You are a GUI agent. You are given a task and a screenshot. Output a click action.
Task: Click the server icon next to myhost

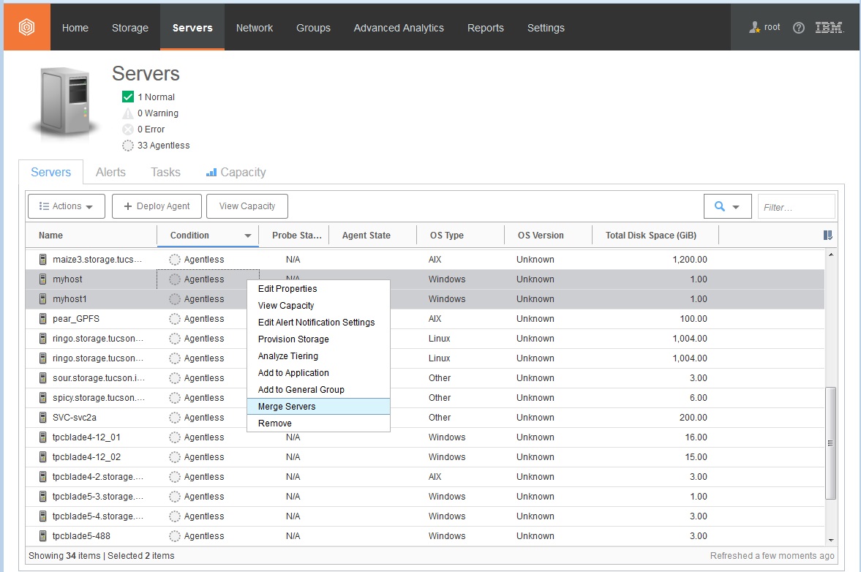42,279
